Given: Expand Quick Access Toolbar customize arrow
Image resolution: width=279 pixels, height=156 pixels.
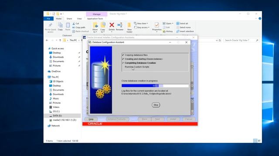Looking at the screenshot, I should [61, 14].
